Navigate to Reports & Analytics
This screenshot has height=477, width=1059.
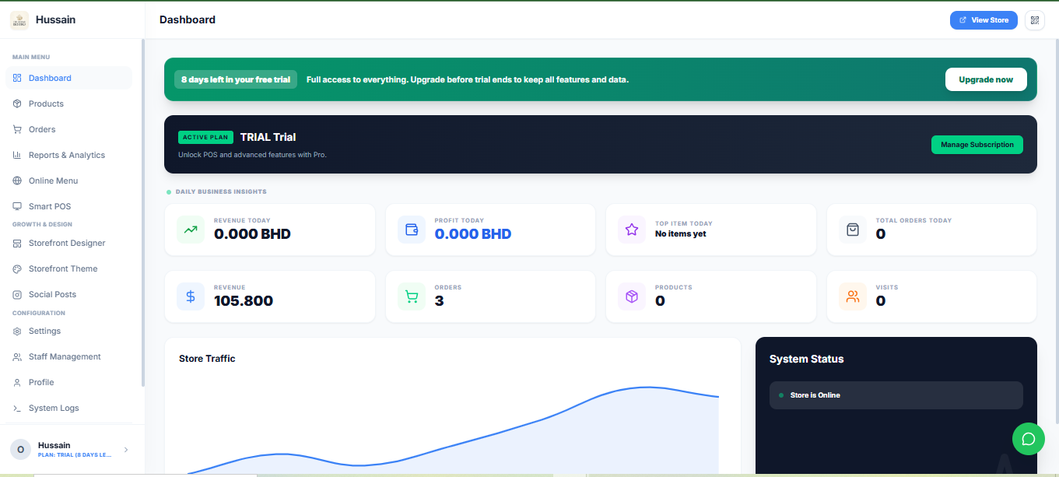click(x=68, y=155)
